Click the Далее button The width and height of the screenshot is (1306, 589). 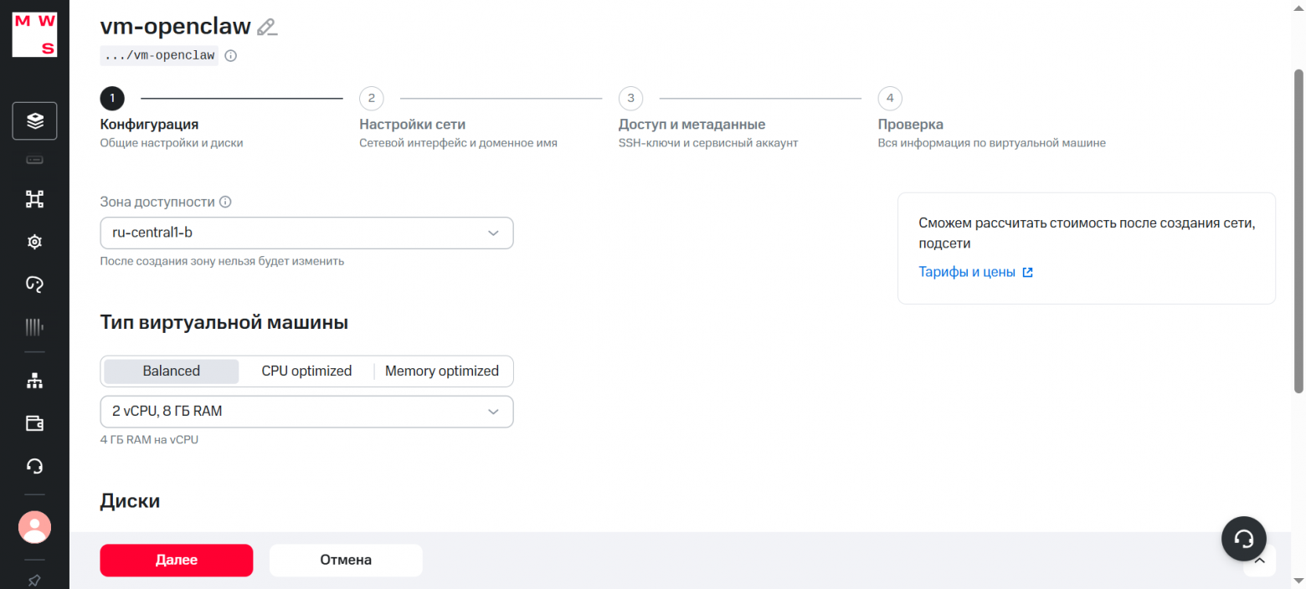click(176, 561)
